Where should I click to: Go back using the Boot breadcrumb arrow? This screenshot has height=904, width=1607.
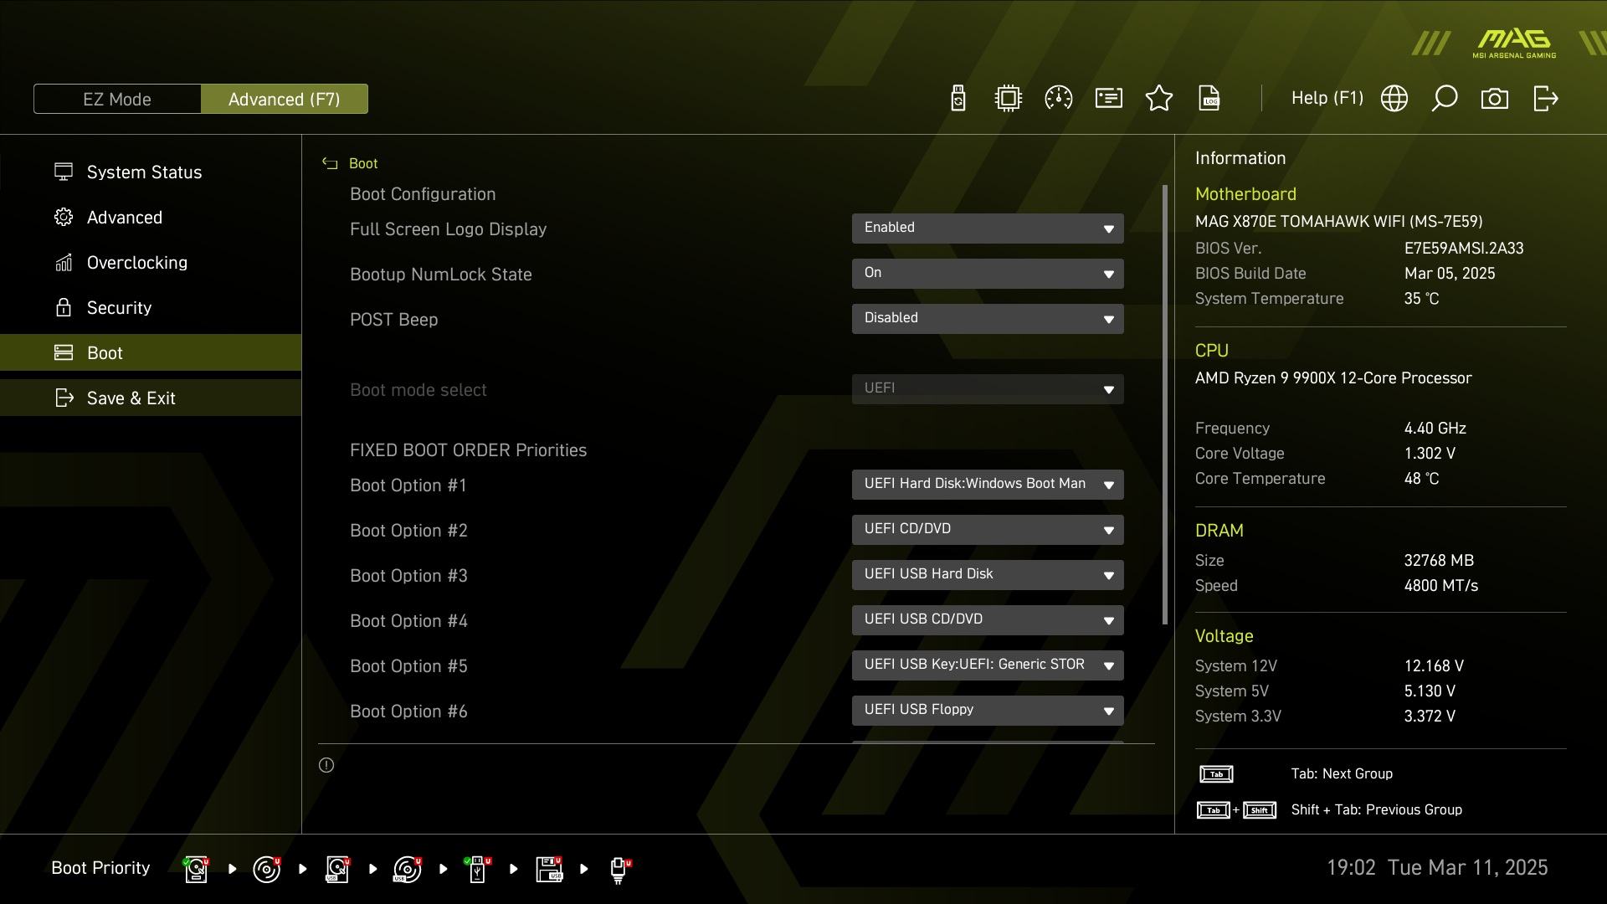point(330,164)
